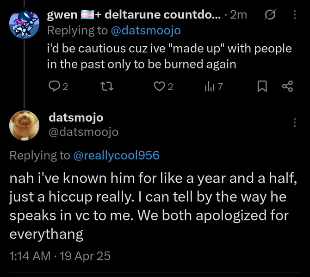Click the 2m timestamp on gwen's reply

point(238,15)
